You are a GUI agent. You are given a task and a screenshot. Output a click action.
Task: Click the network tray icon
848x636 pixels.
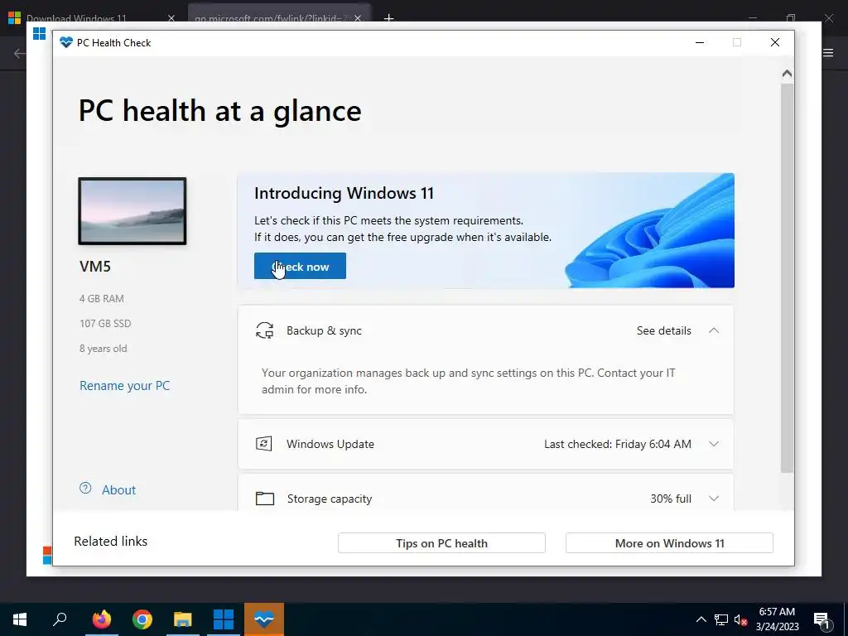click(721, 619)
